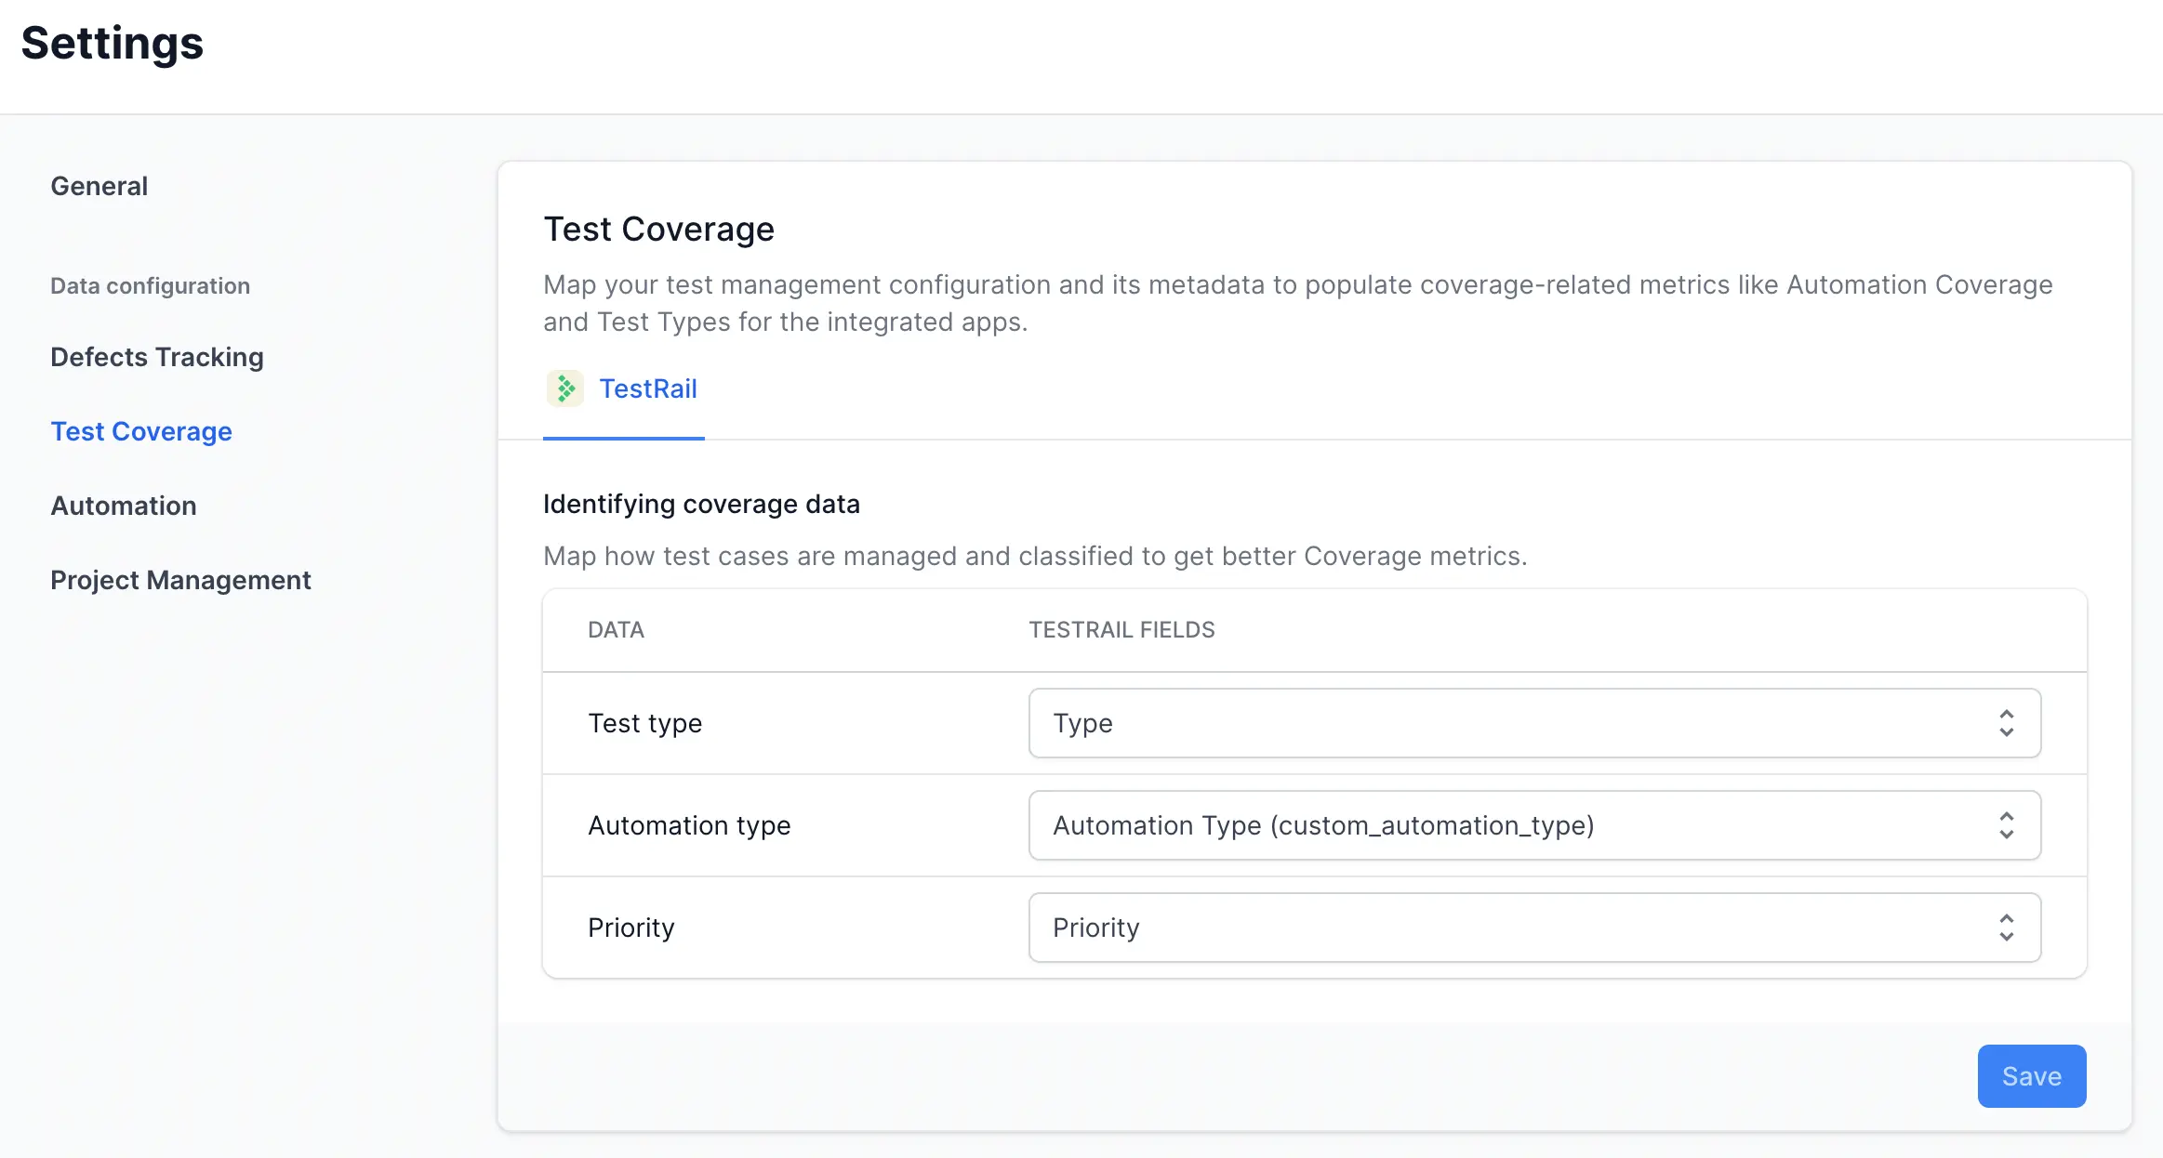Click the TESTRAIL FIELDS column header
The image size is (2163, 1158).
tap(1121, 629)
